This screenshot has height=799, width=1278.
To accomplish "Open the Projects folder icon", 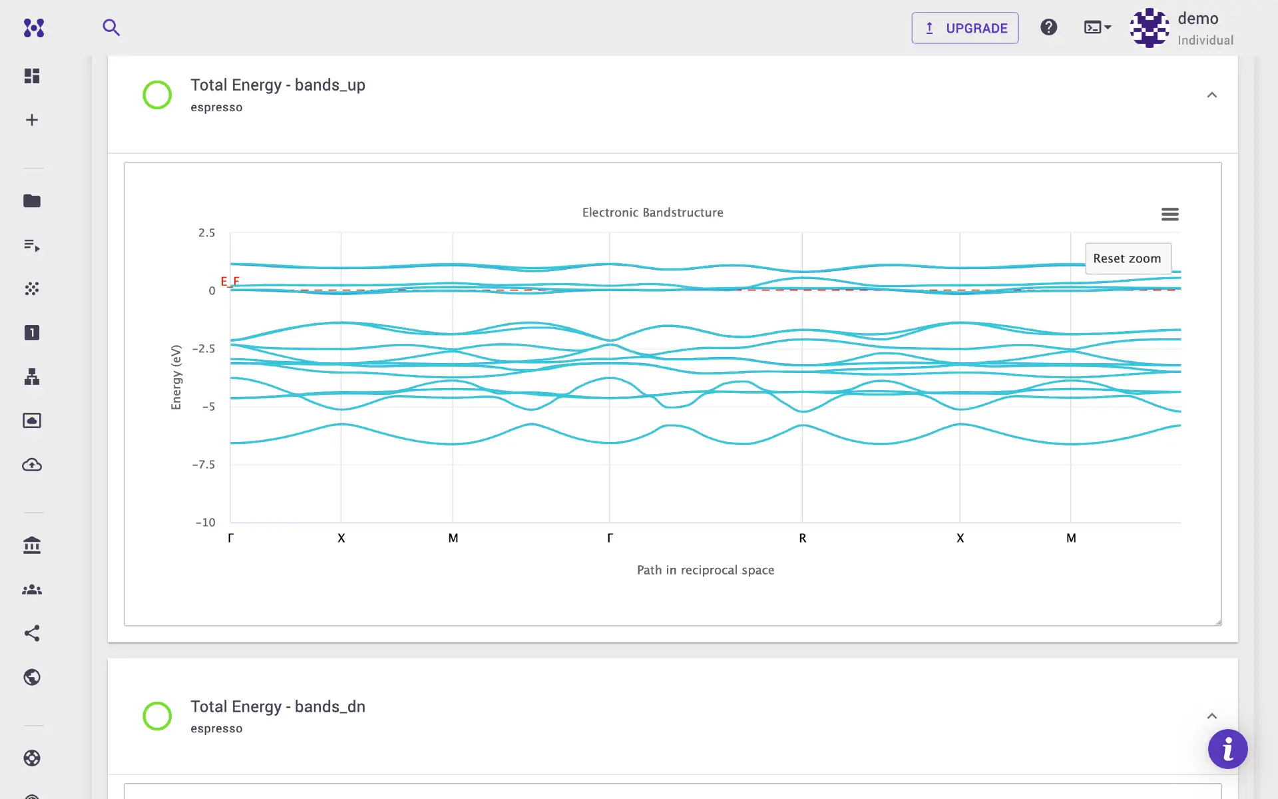I will click(31, 201).
